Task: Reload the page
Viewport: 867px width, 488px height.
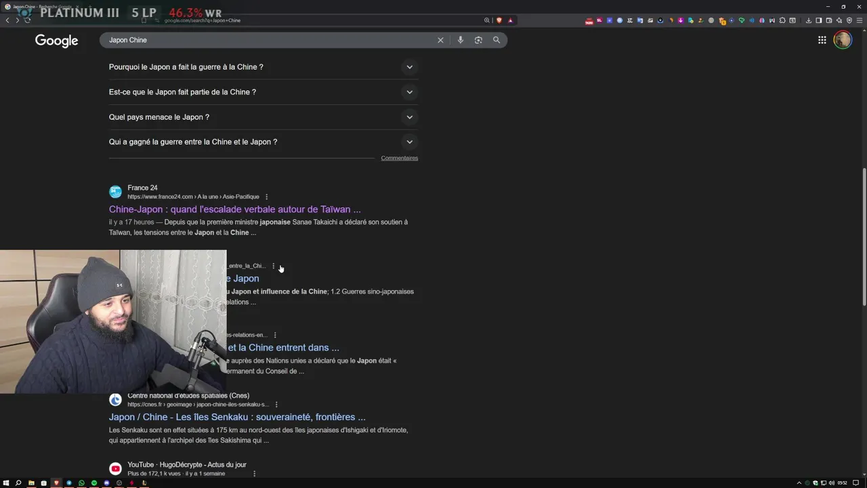Action: [27, 20]
